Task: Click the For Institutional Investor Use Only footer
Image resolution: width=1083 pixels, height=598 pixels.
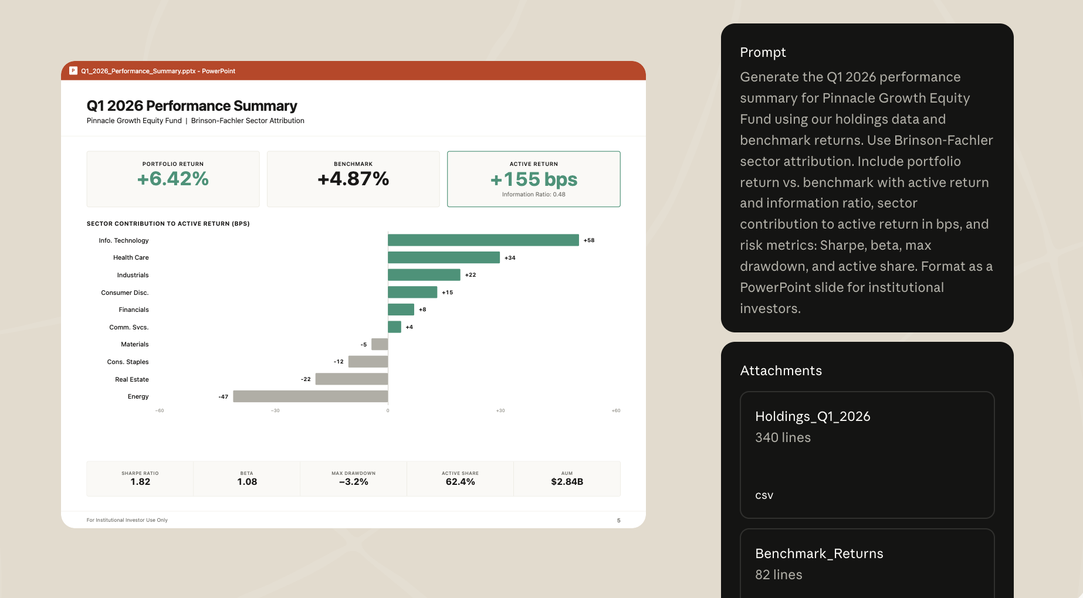Action: (127, 520)
